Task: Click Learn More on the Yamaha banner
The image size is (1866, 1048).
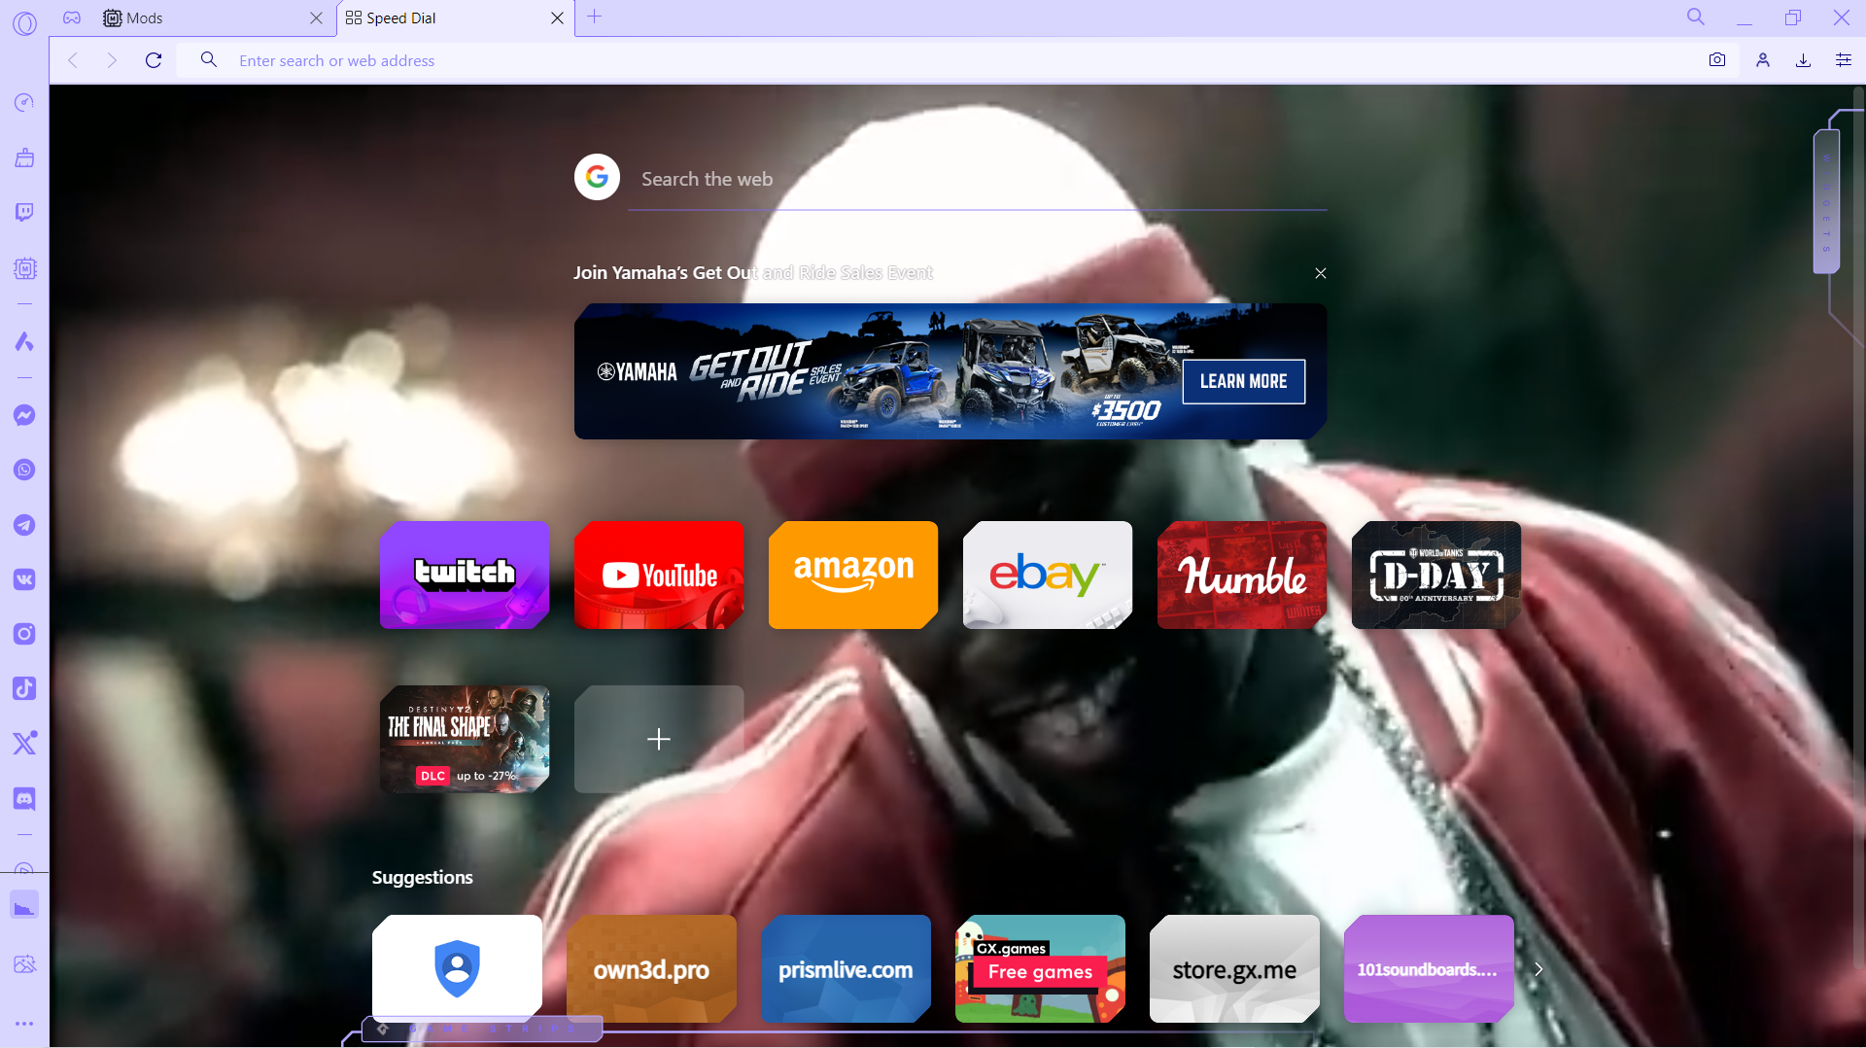Action: coord(1243,381)
